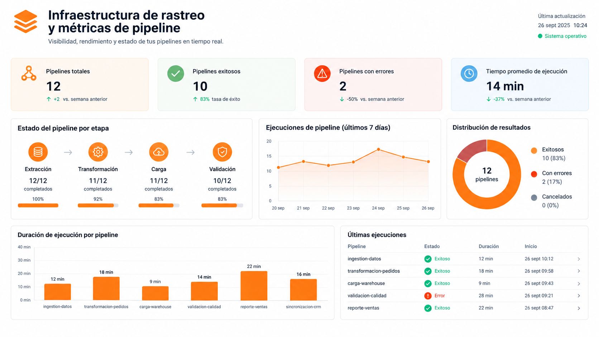Sort by the Duración column header
The height and width of the screenshot is (337, 599).
pyautogui.click(x=489, y=246)
